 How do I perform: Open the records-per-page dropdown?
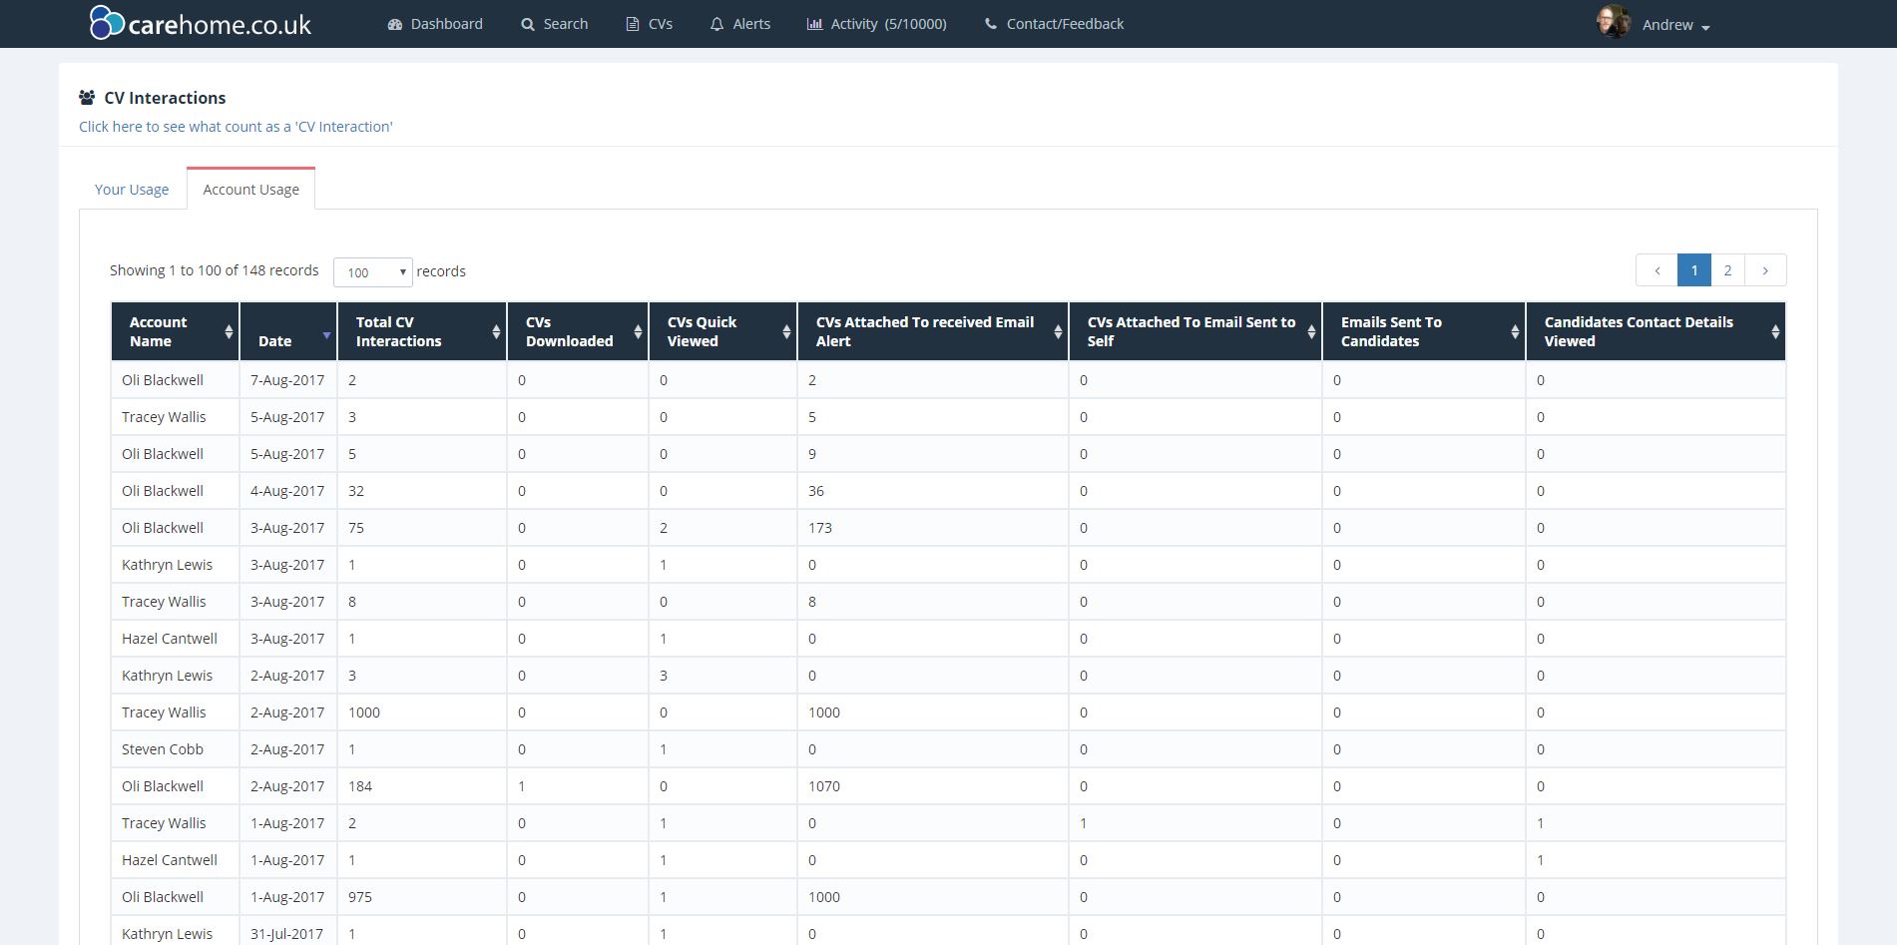tap(372, 272)
